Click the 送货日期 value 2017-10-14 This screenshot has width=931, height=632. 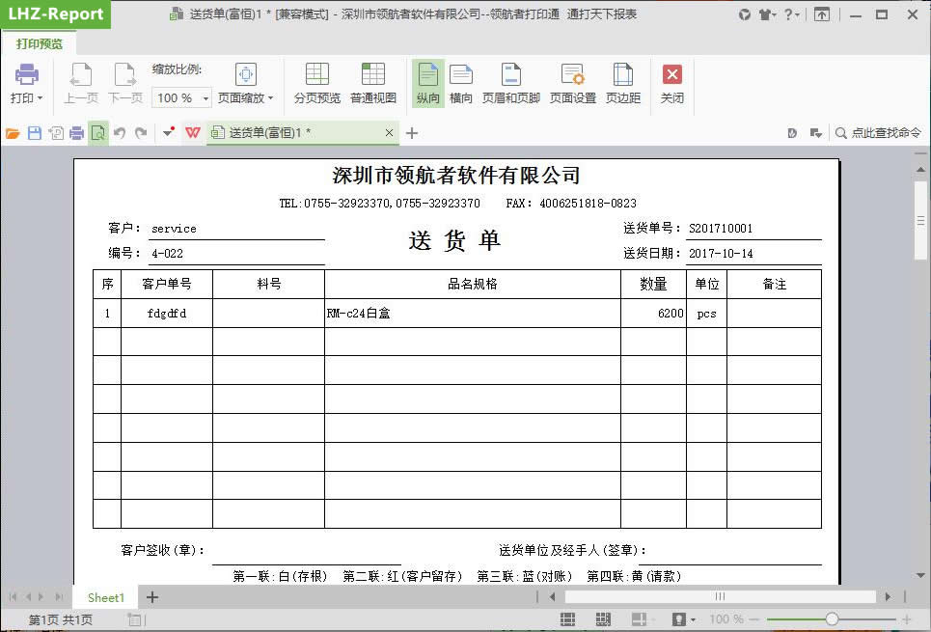click(x=721, y=254)
